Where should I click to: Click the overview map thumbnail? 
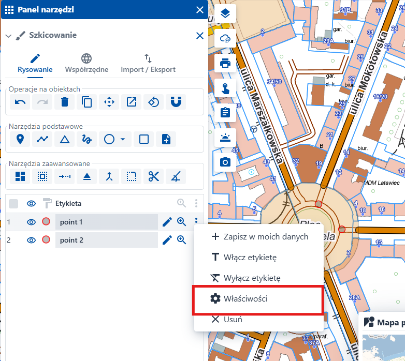point(384,348)
